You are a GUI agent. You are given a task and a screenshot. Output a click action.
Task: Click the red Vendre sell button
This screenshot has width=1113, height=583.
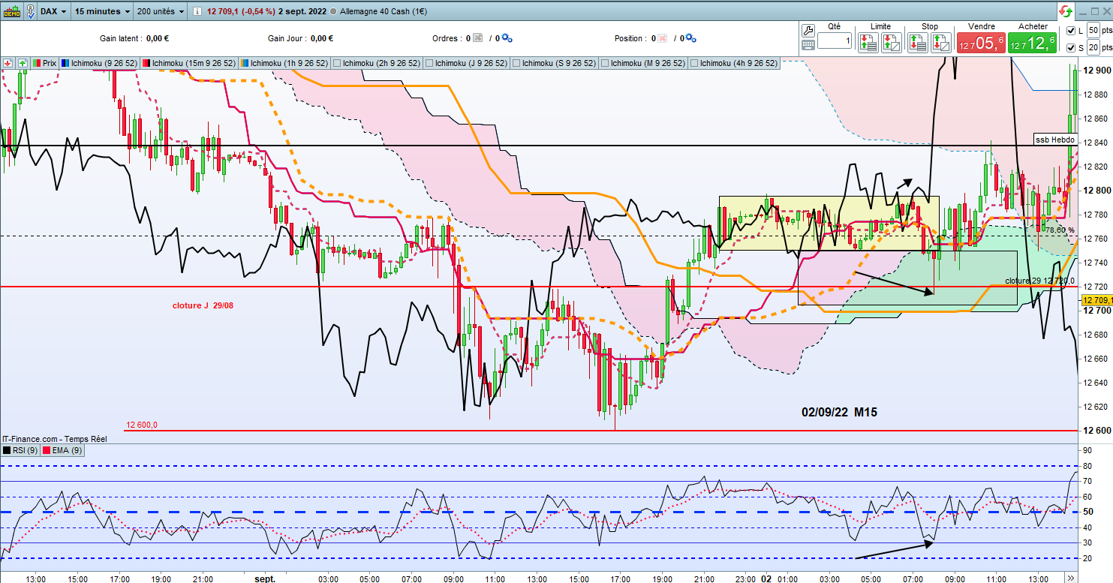pos(980,43)
